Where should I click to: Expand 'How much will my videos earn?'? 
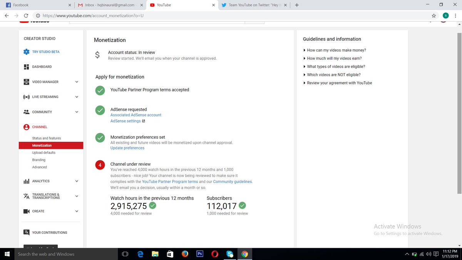tap(333, 58)
